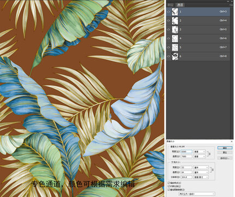235x197 pixels.
Task: Click the 复位 reset button in Image Size
Action: [x=225, y=152]
